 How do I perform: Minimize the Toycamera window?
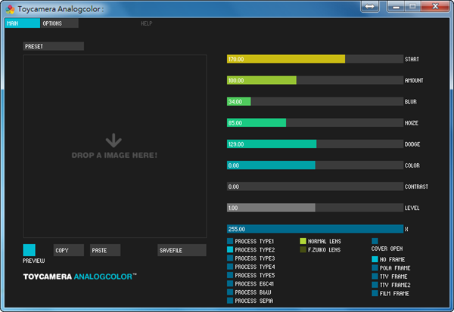coord(396,6)
